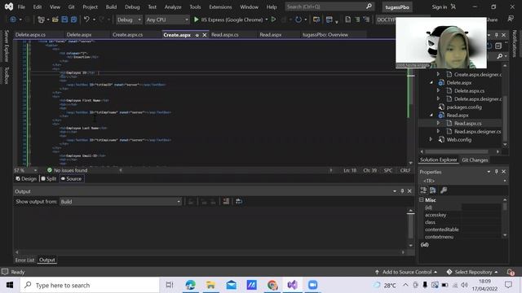Click the Undo arrow icon
Screen dimensions: 522x293
tap(86, 20)
